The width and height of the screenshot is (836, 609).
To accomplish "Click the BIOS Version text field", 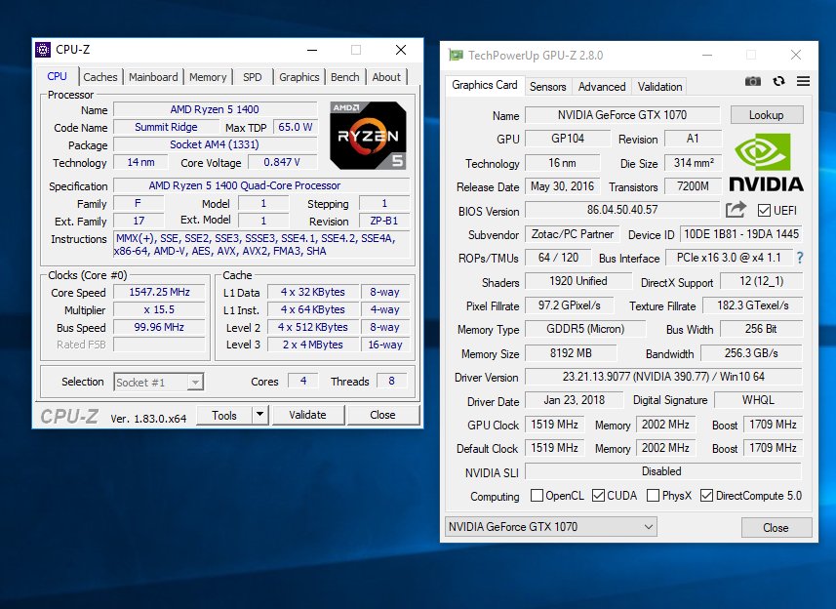I will [x=622, y=211].
